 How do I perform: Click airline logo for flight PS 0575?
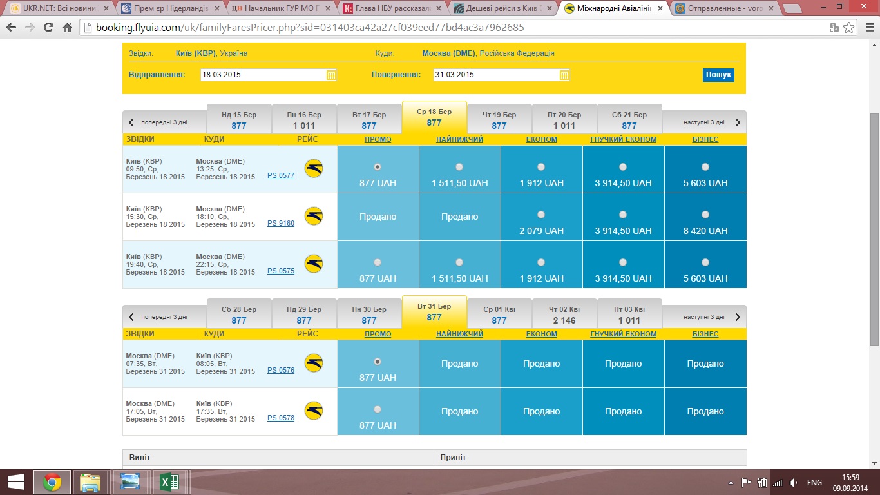click(314, 264)
